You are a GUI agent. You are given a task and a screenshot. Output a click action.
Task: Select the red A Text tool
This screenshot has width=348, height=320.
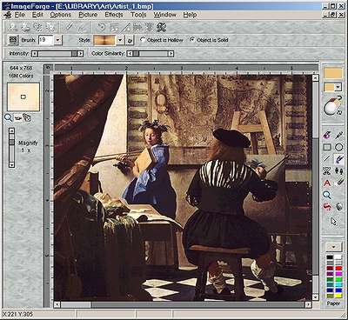327,183
